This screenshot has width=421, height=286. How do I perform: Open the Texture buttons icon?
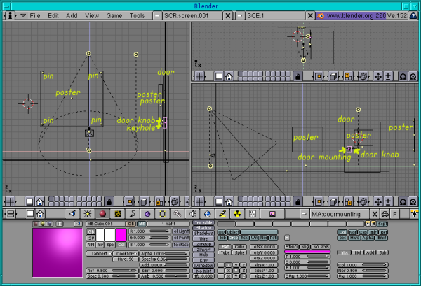pyautogui.click(x=116, y=213)
